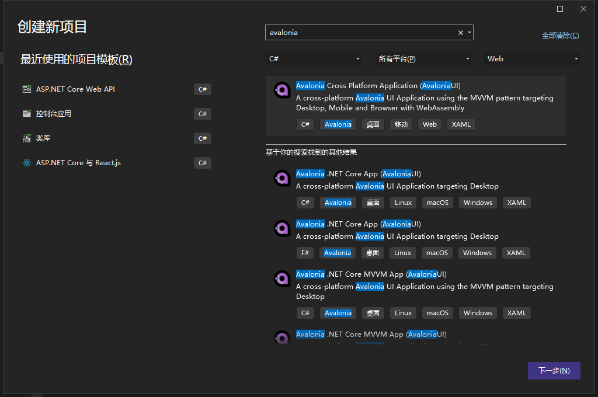Click the 桌面 tag on Cross Platform Application
The height and width of the screenshot is (397, 598).
point(373,124)
